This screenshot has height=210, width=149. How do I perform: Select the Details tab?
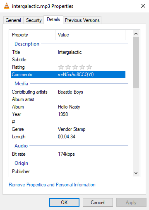(x=53, y=19)
